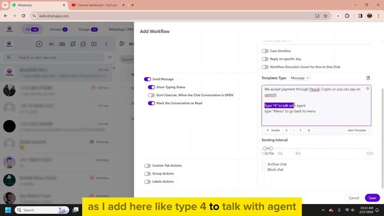Open the chat list filter icon
The width and height of the screenshot is (384, 216).
[x=110, y=58]
